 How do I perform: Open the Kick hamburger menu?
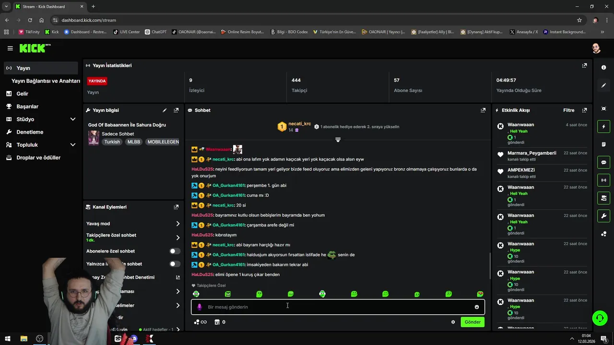[10, 48]
